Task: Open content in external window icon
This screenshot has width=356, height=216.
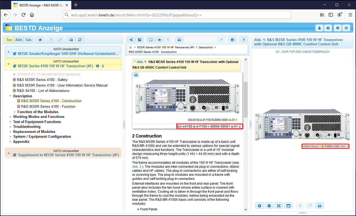Action: point(139,40)
